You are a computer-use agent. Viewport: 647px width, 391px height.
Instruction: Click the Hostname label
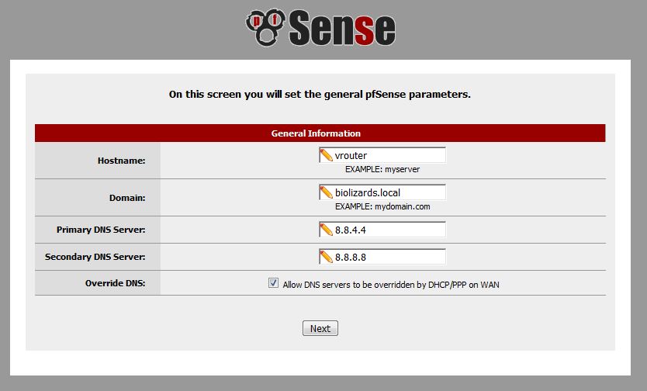coord(121,161)
